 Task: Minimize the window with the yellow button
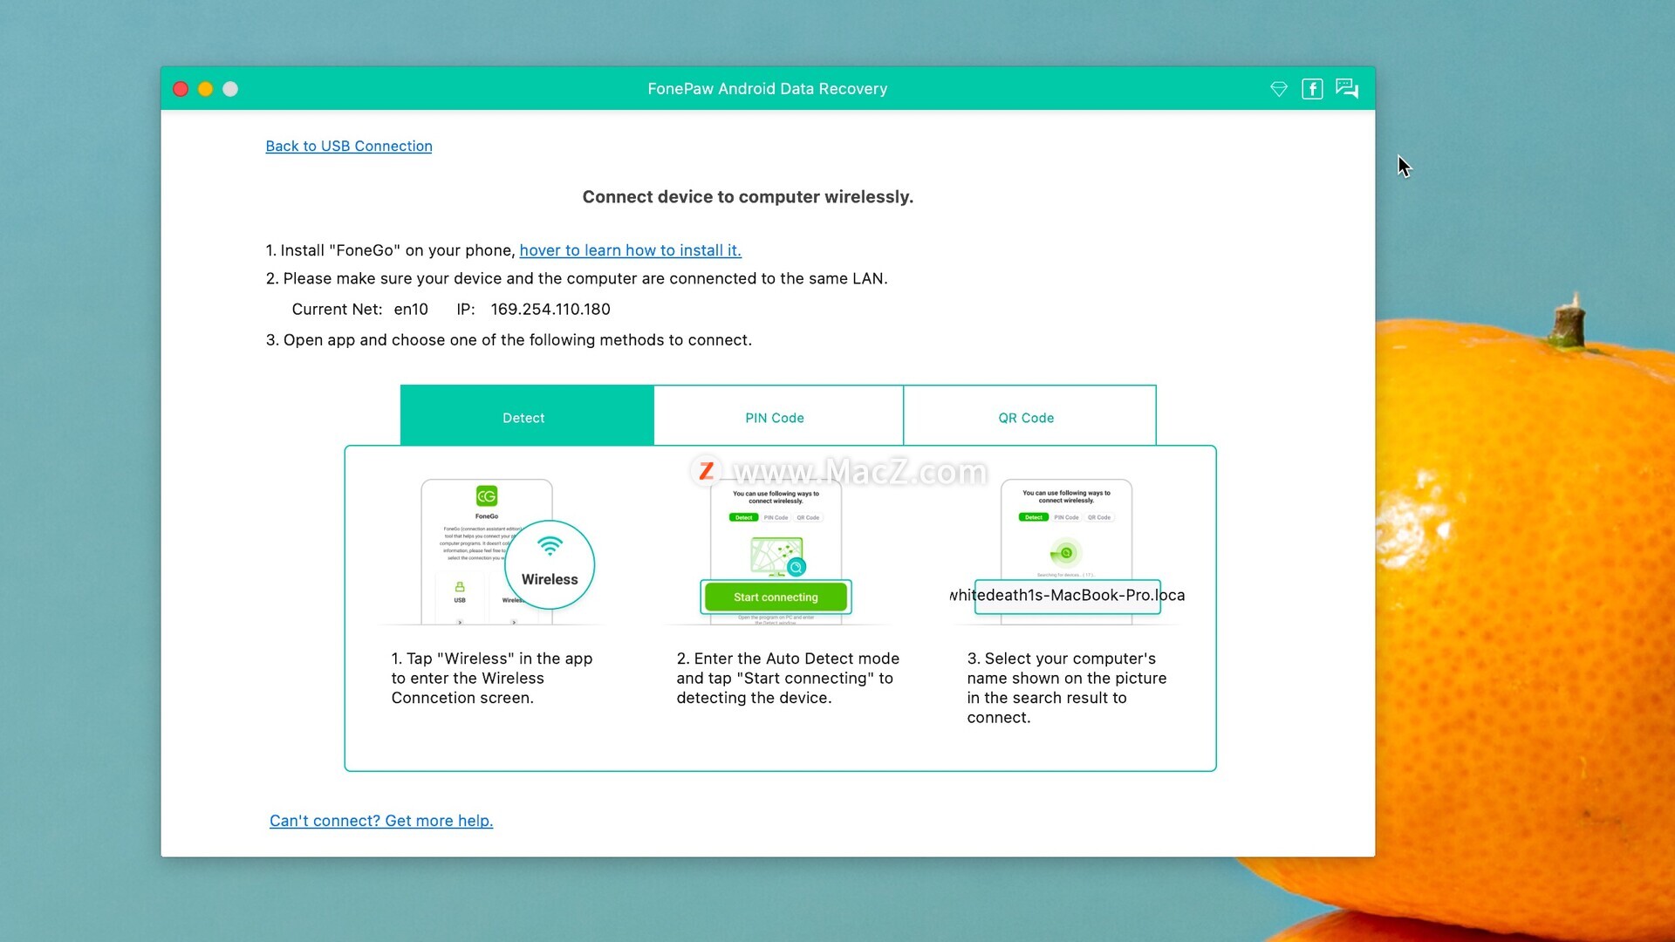206,89
